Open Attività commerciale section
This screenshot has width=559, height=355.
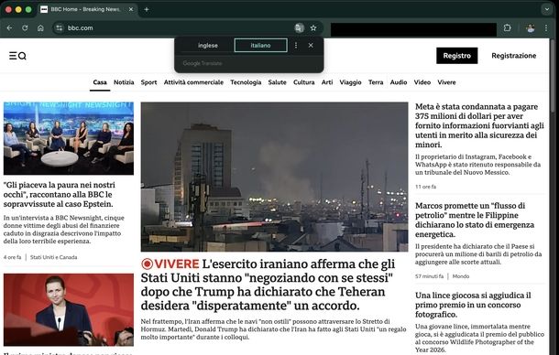click(x=193, y=82)
